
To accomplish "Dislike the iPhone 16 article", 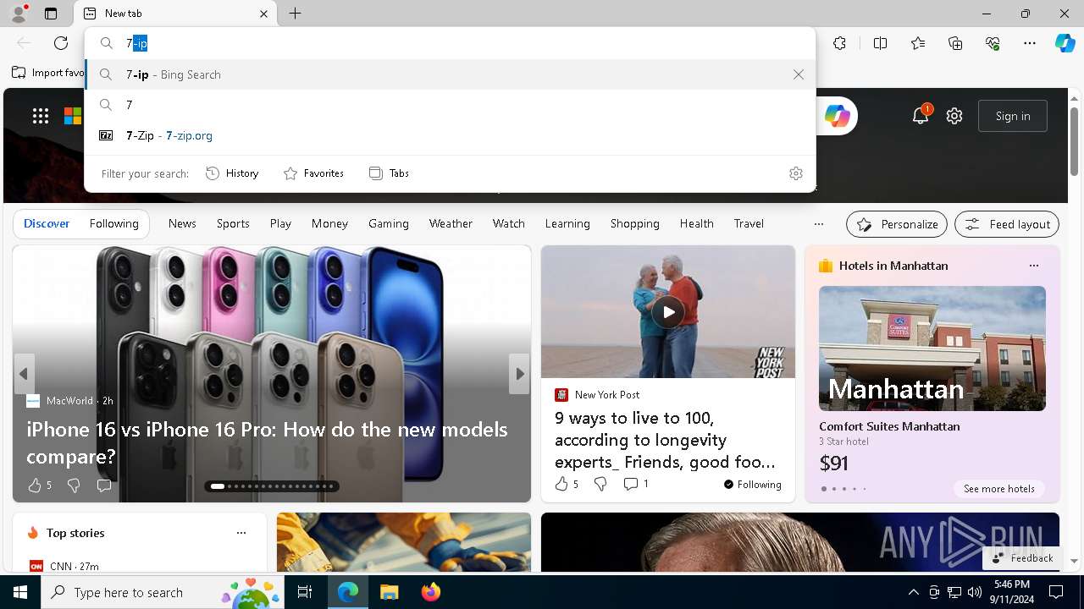I will point(74,486).
